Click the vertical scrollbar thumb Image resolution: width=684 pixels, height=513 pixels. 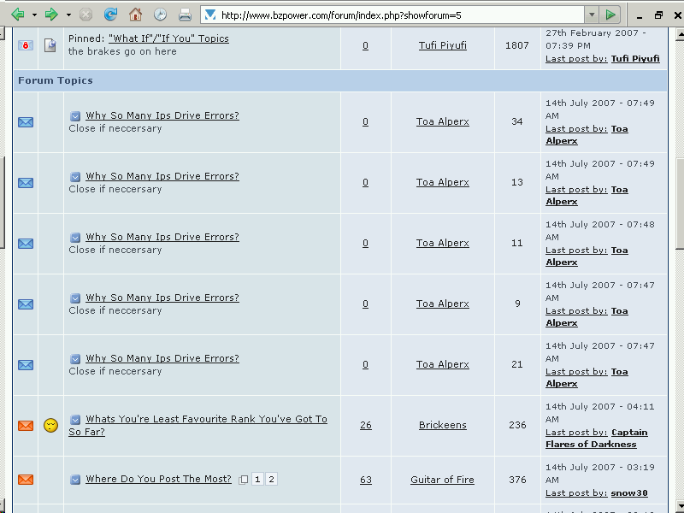point(680,203)
